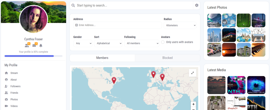Open the synthpop neon face media thumbnail
Viewport: 270px width, 110px height.
[236, 85]
